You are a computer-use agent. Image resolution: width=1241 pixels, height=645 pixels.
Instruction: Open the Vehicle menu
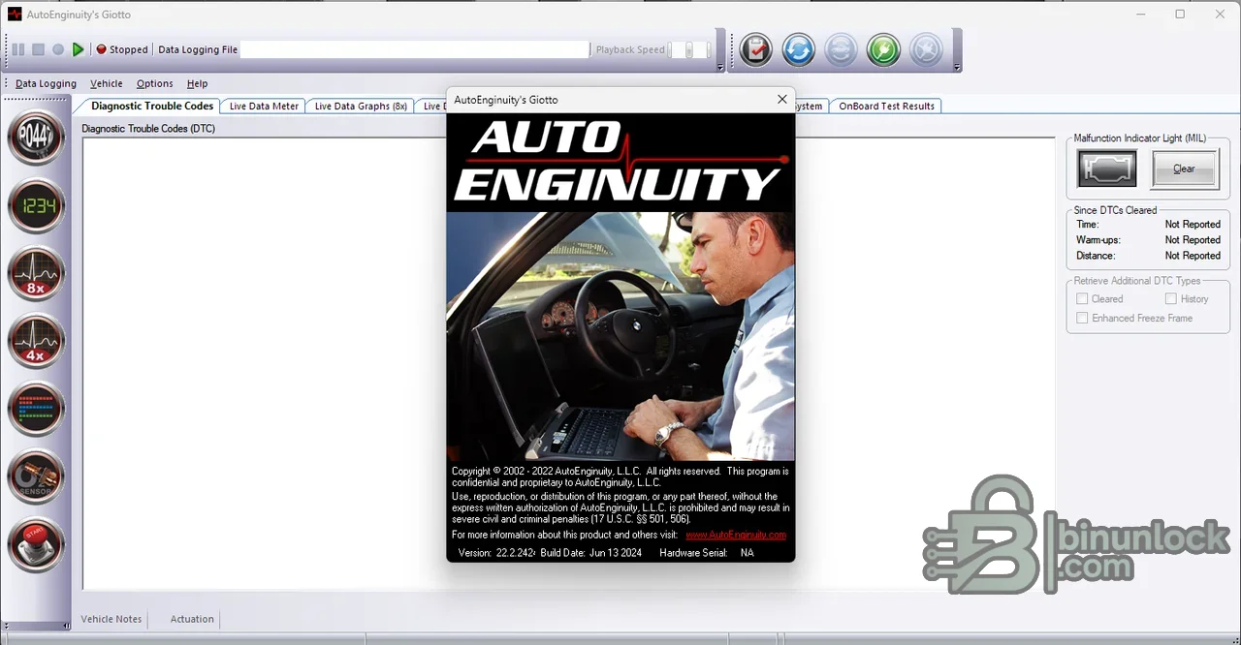(107, 83)
